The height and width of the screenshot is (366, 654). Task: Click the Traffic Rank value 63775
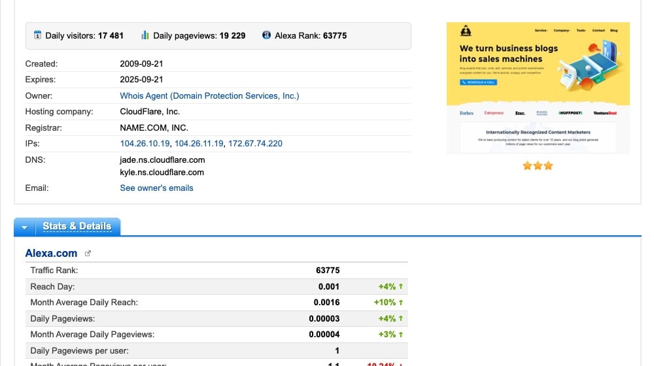click(327, 270)
